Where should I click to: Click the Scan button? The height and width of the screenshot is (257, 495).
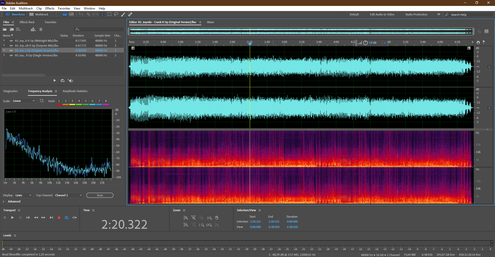click(x=100, y=195)
